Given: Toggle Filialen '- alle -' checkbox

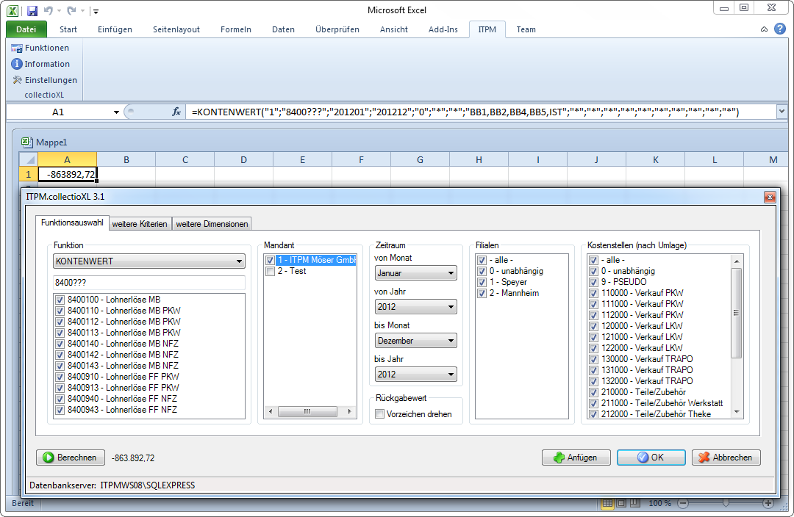Looking at the screenshot, I should pyautogui.click(x=482, y=261).
